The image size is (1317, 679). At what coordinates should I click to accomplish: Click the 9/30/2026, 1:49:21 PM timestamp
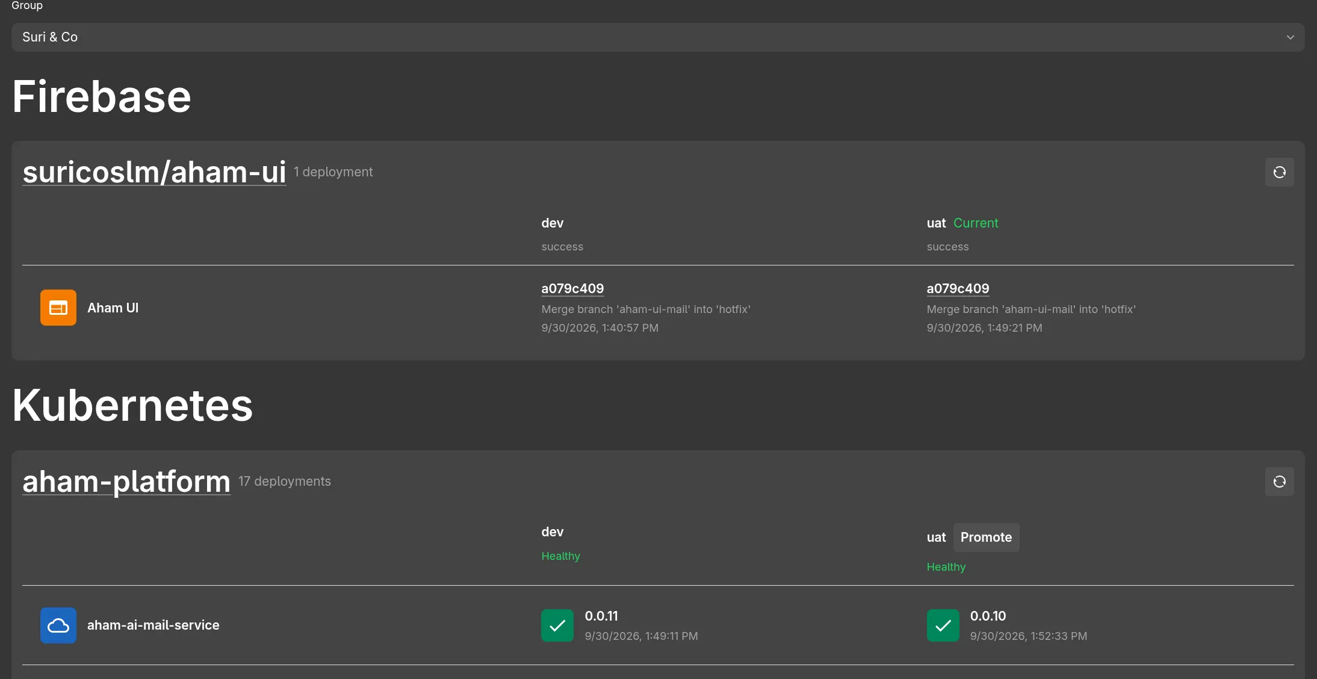[985, 328]
